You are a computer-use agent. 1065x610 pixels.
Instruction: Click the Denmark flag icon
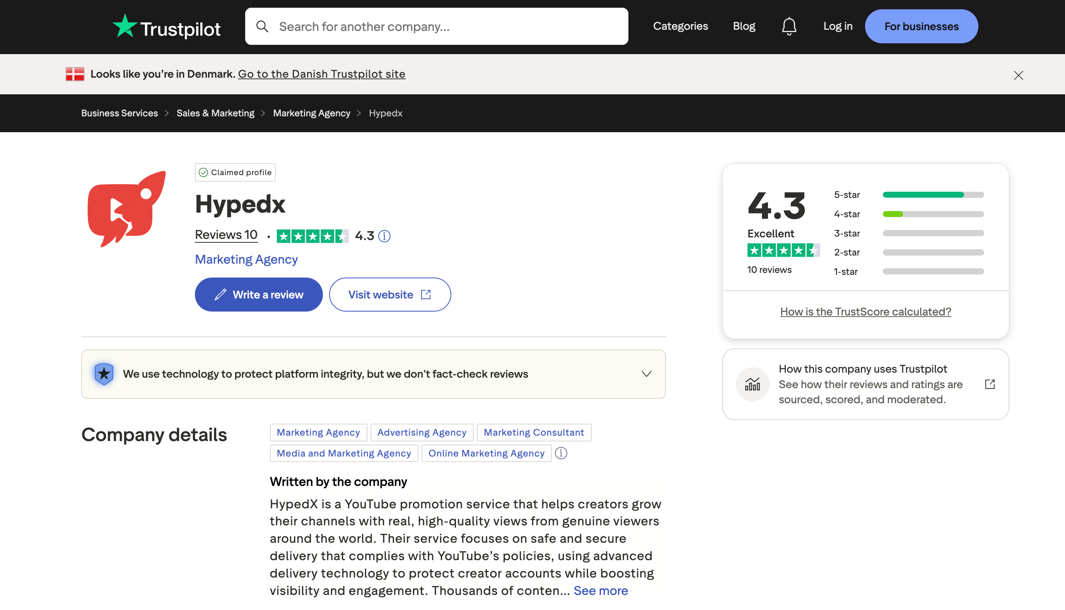tap(75, 74)
